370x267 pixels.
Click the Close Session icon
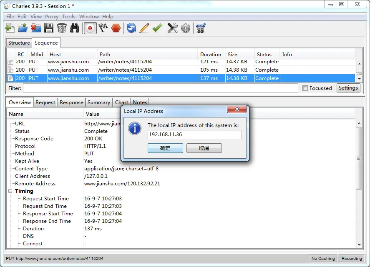coord(35,28)
